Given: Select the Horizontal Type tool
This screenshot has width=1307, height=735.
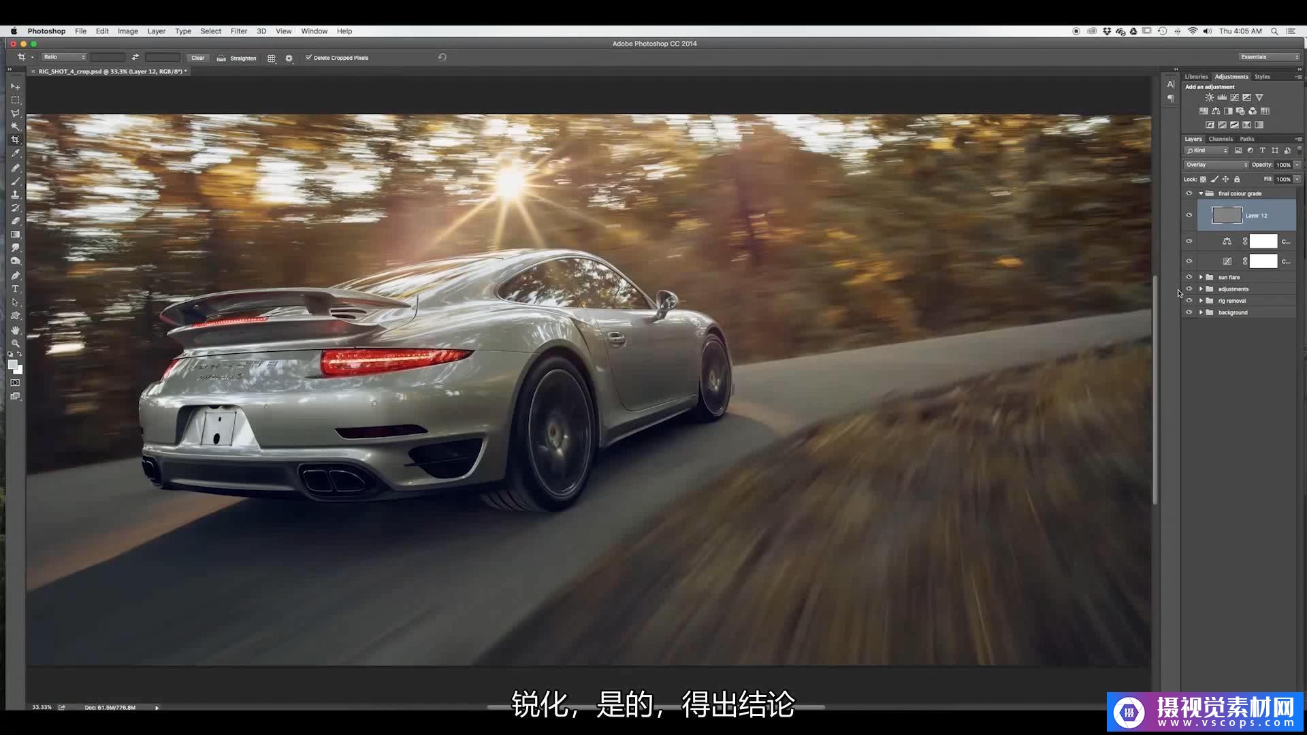Looking at the screenshot, I should click(15, 289).
